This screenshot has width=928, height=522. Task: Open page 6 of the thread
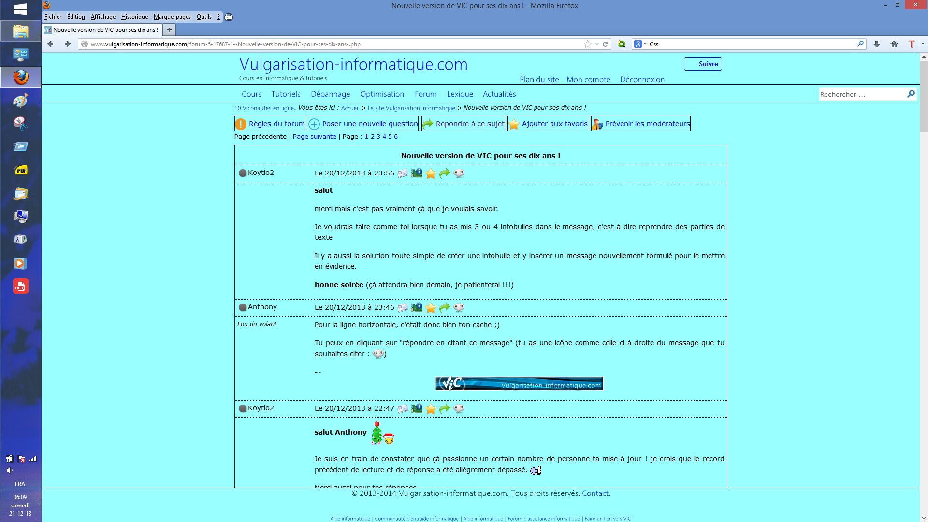coord(396,137)
